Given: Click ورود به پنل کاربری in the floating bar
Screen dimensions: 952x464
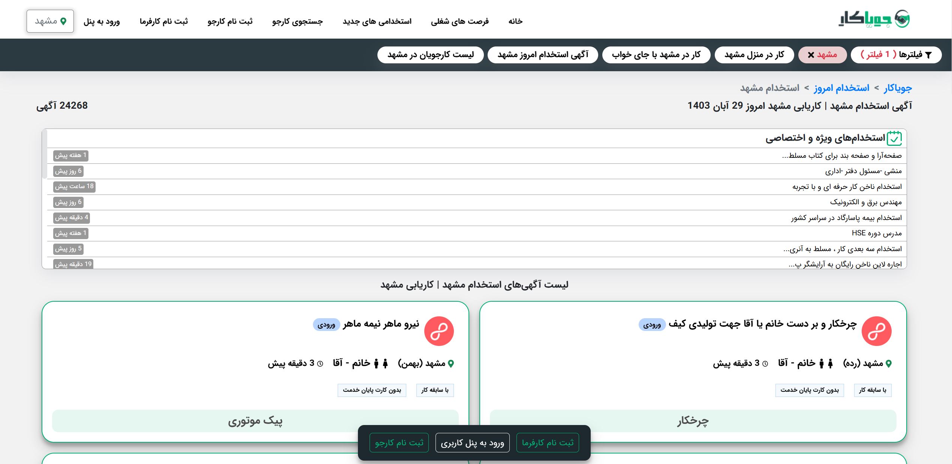Looking at the screenshot, I should click(472, 443).
